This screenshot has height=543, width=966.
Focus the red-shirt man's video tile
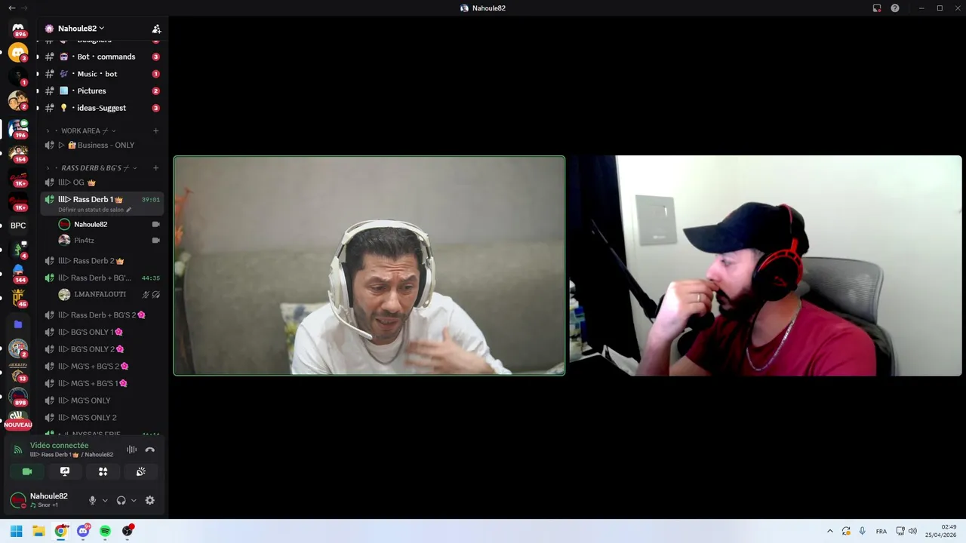point(765,265)
